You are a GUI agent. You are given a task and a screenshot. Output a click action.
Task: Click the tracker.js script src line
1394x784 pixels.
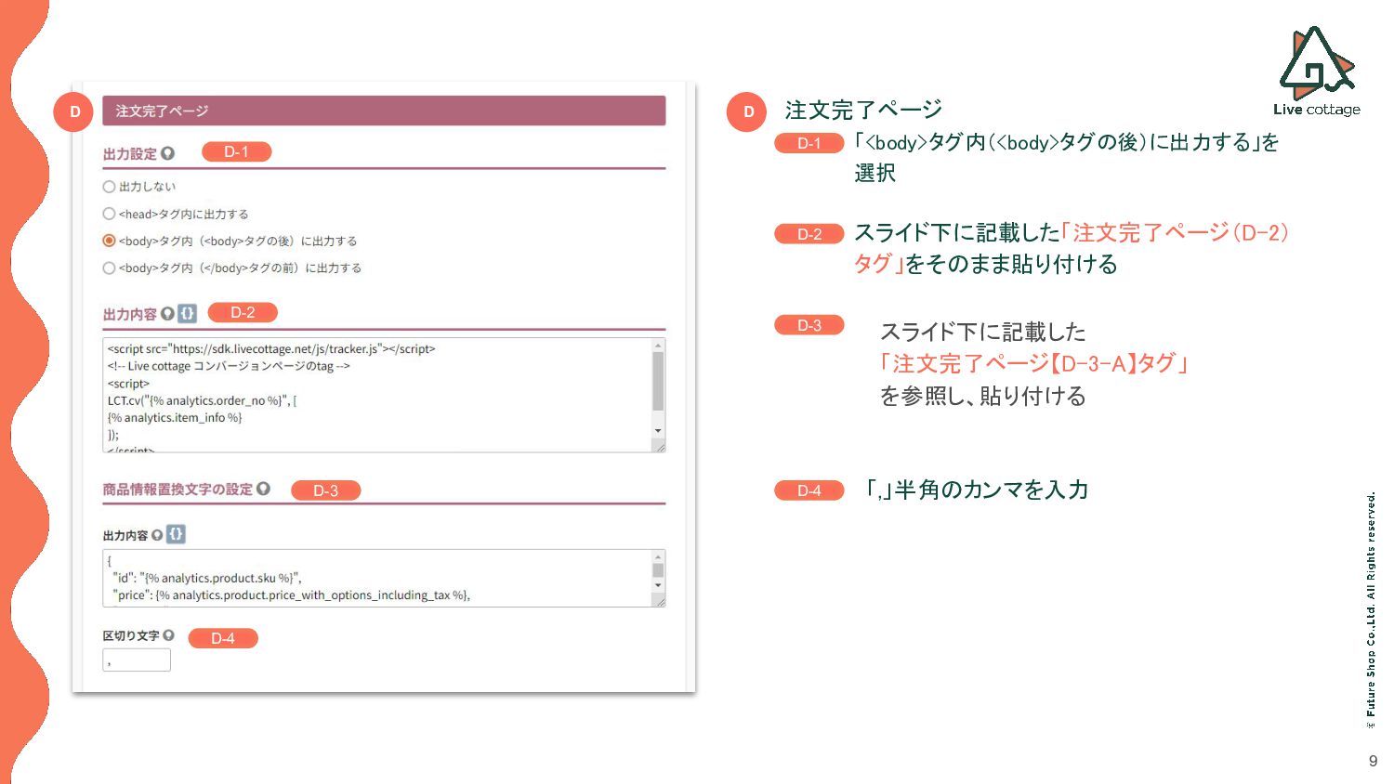coord(271,349)
